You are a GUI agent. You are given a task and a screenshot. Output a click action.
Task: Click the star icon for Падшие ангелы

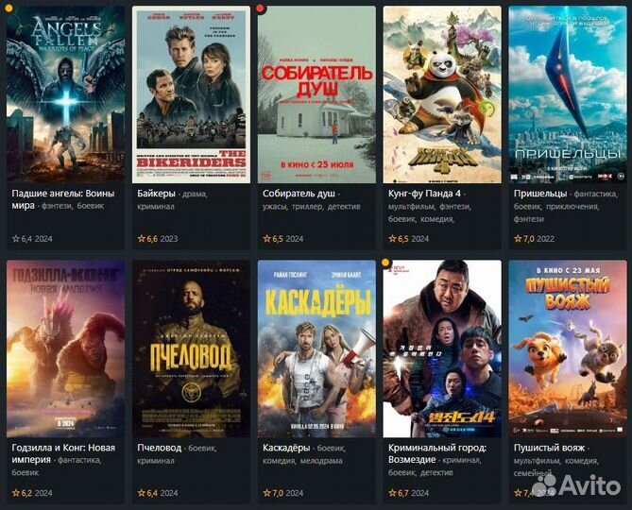coord(16,239)
